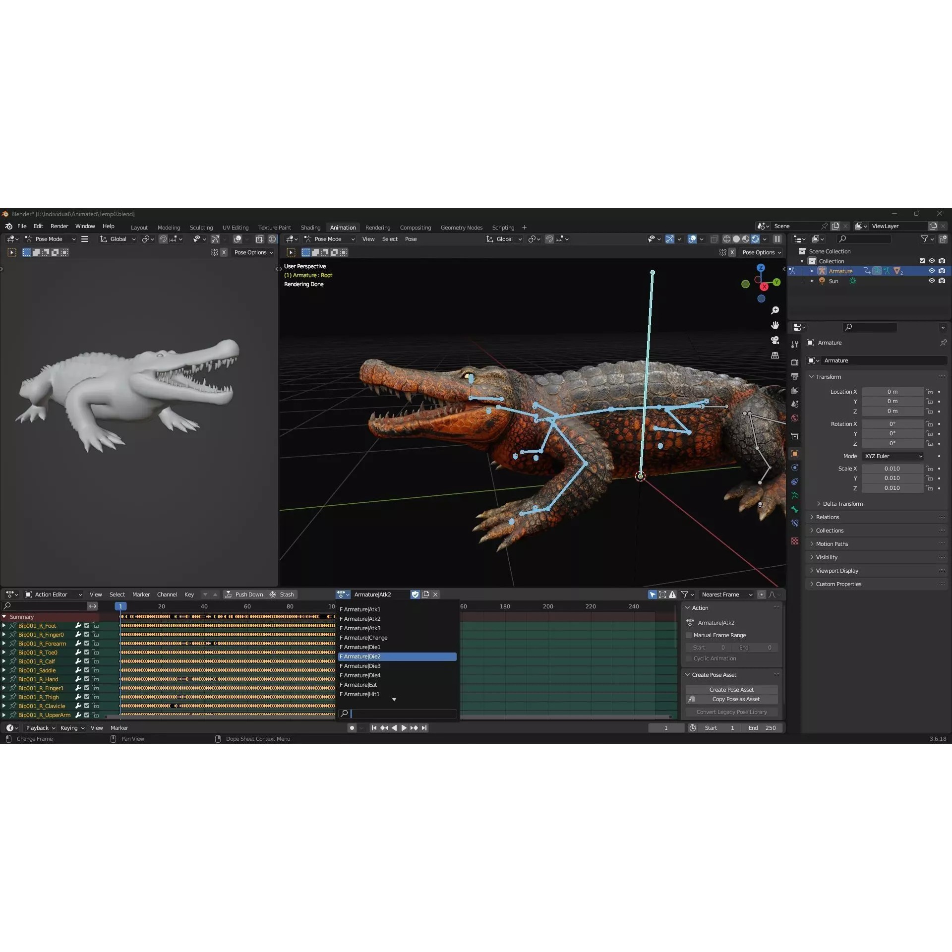Image resolution: width=952 pixels, height=952 pixels.
Task: Click the Scale X value slider
Action: 892,468
